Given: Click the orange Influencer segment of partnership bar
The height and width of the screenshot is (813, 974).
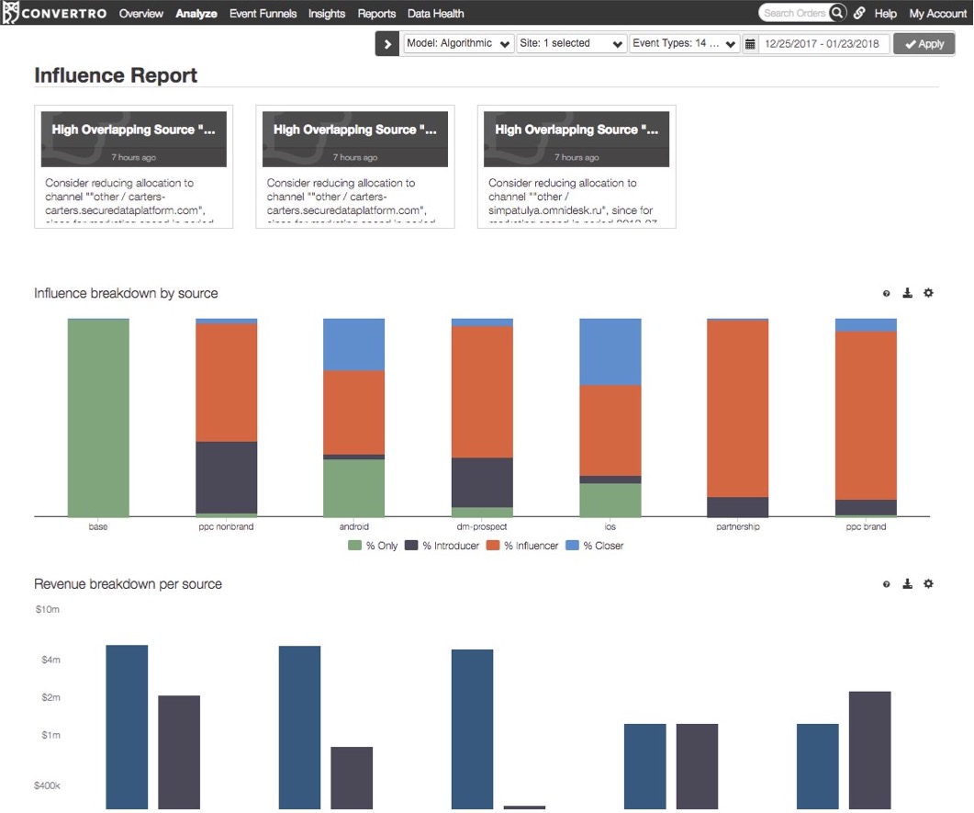Looking at the screenshot, I should click(x=737, y=409).
